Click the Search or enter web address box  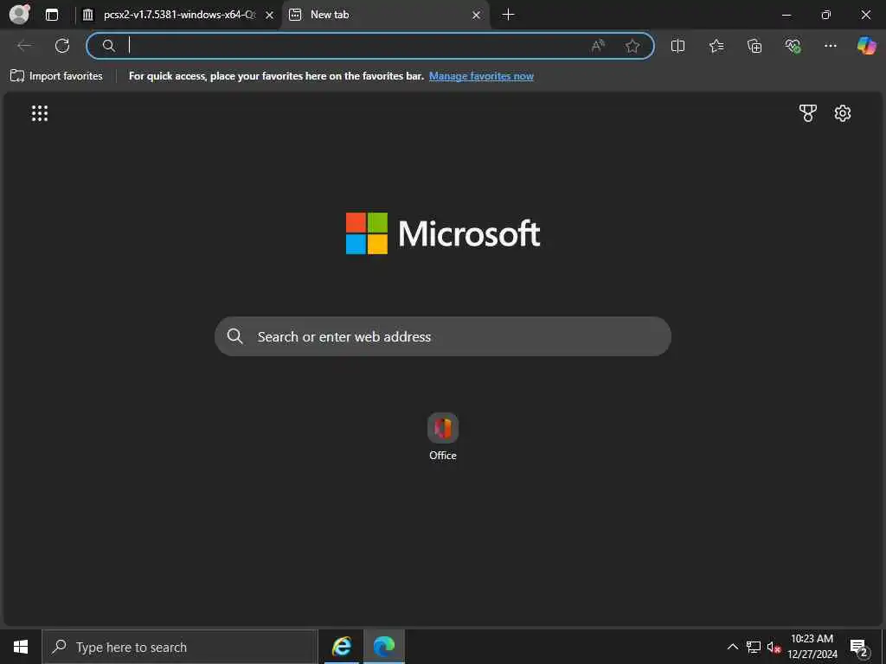click(443, 336)
